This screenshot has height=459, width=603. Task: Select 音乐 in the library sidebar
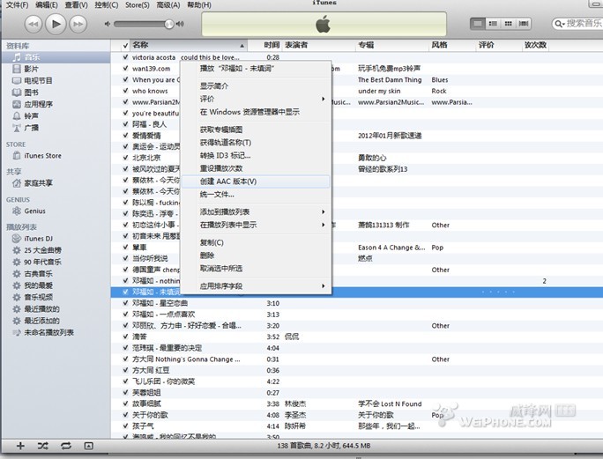(56, 57)
